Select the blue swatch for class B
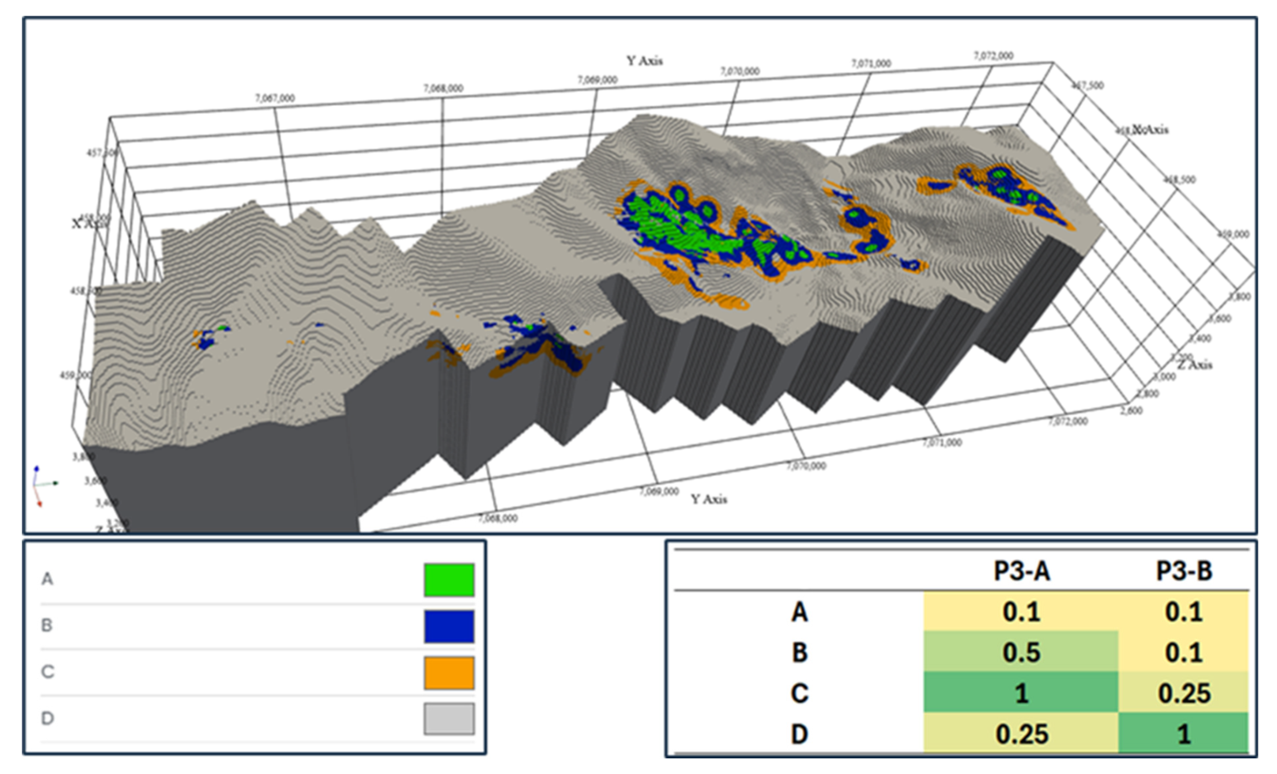This screenshot has width=1277, height=774. point(449,626)
